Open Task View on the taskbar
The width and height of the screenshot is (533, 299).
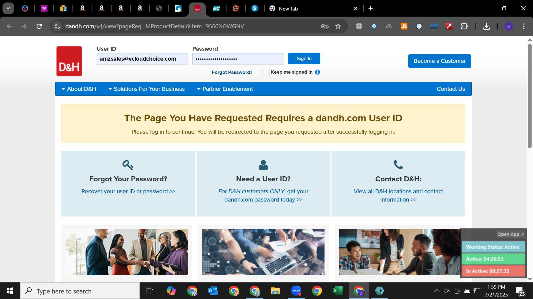150,291
